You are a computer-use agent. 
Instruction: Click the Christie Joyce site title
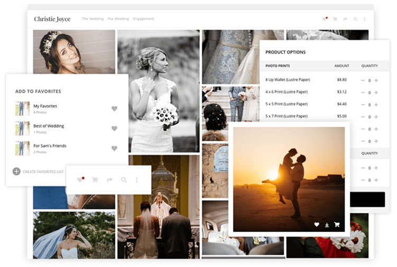pyautogui.click(x=52, y=19)
